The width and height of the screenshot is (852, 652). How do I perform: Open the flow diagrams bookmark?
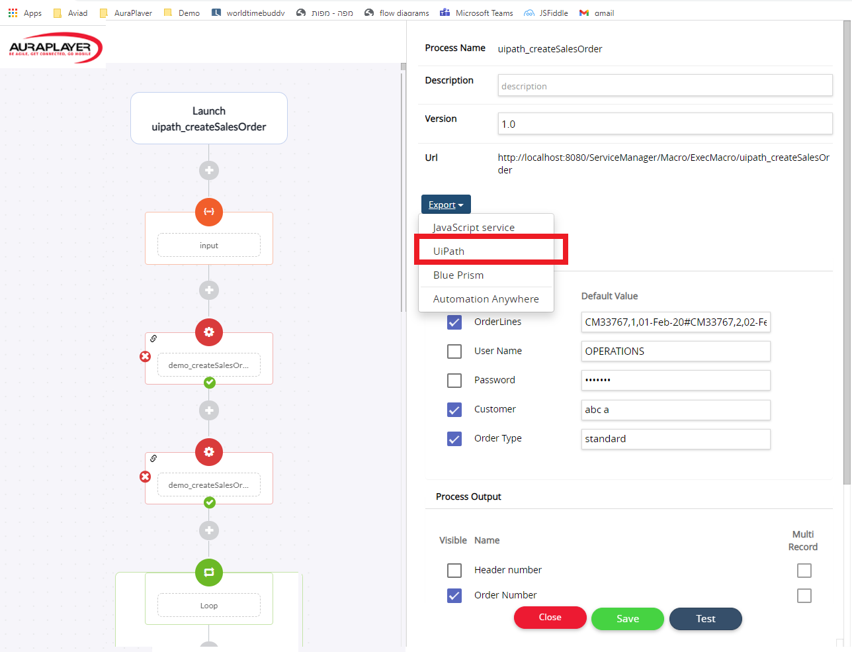point(397,13)
